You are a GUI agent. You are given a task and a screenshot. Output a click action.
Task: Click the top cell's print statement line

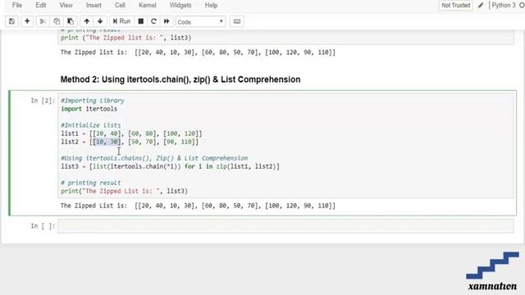[x=126, y=38]
